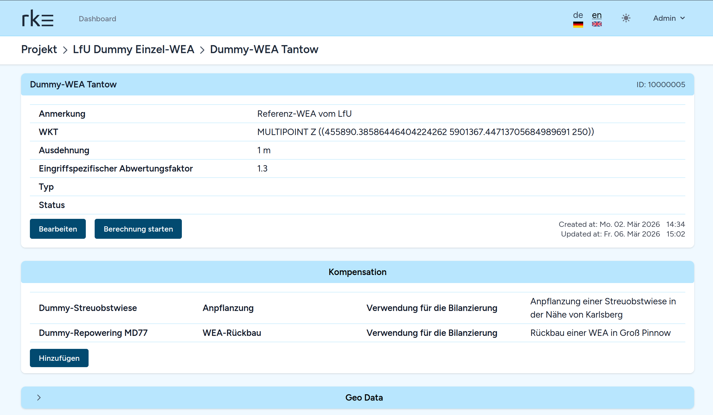Open Dummy-Streuobstwiese compensation entry
The image size is (713, 415).
point(88,308)
